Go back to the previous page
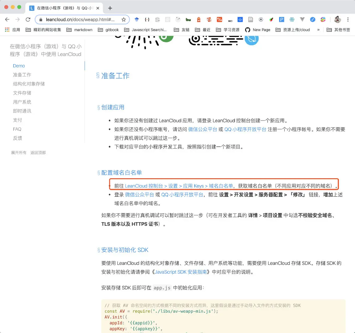The width and height of the screenshot is (355, 333). click(x=7, y=19)
